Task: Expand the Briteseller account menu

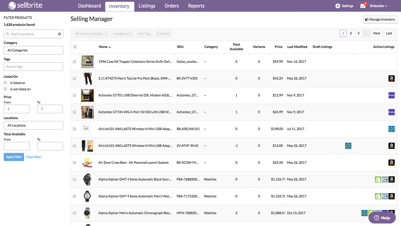Action: point(377,6)
